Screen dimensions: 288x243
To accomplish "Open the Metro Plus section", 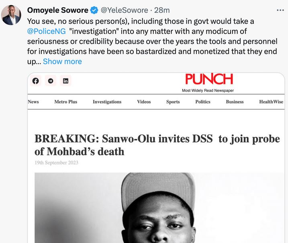I will 65,102.
